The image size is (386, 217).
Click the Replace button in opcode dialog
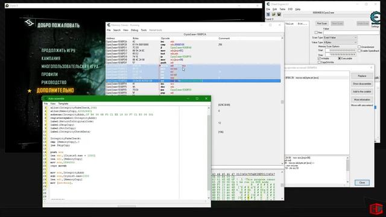pos(362,76)
